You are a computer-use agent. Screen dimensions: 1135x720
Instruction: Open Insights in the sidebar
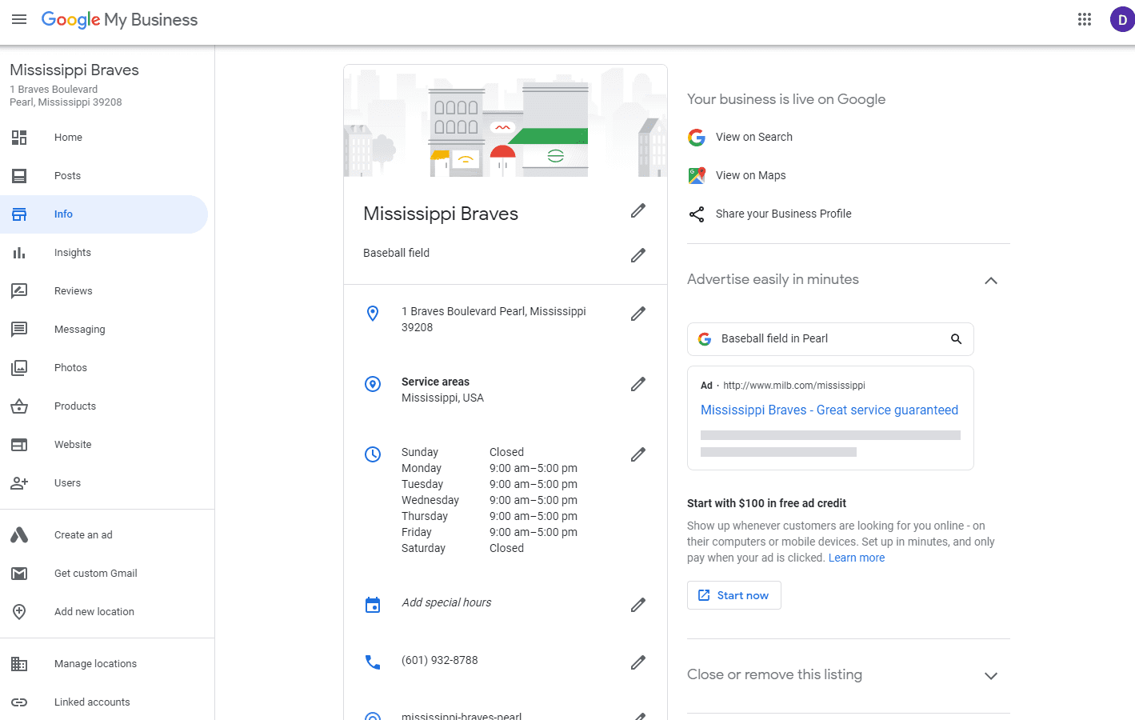[104, 253]
